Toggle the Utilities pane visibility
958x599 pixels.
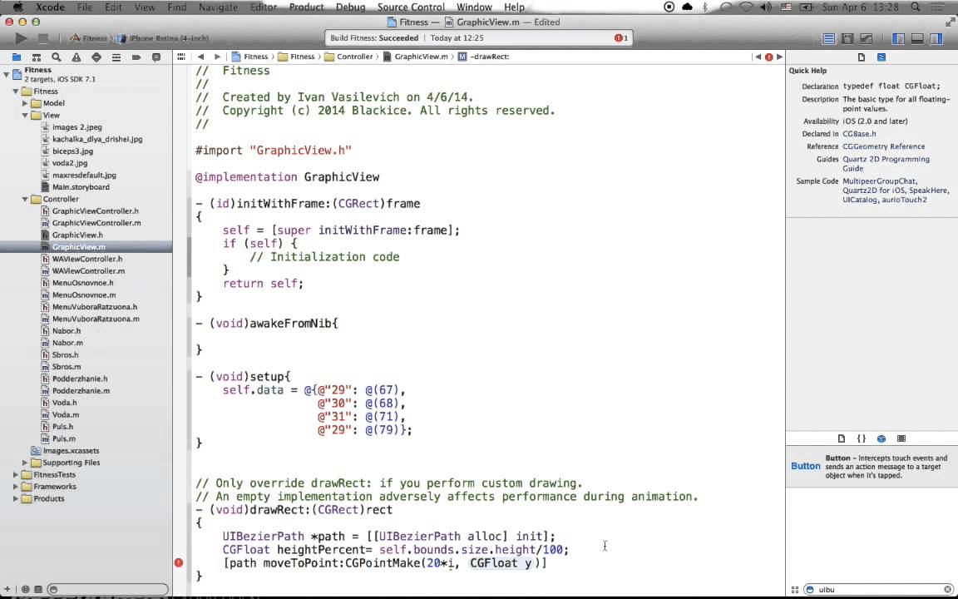[x=936, y=38]
